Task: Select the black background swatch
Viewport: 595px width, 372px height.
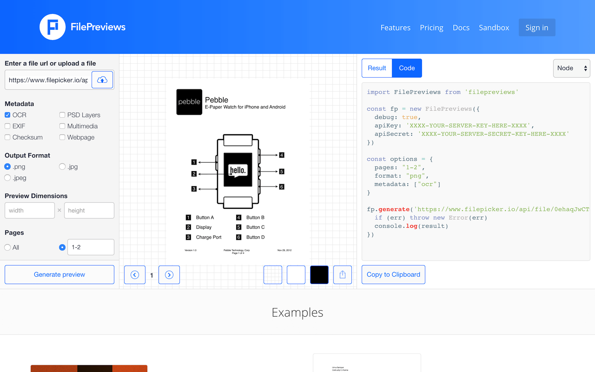Action: click(319, 275)
